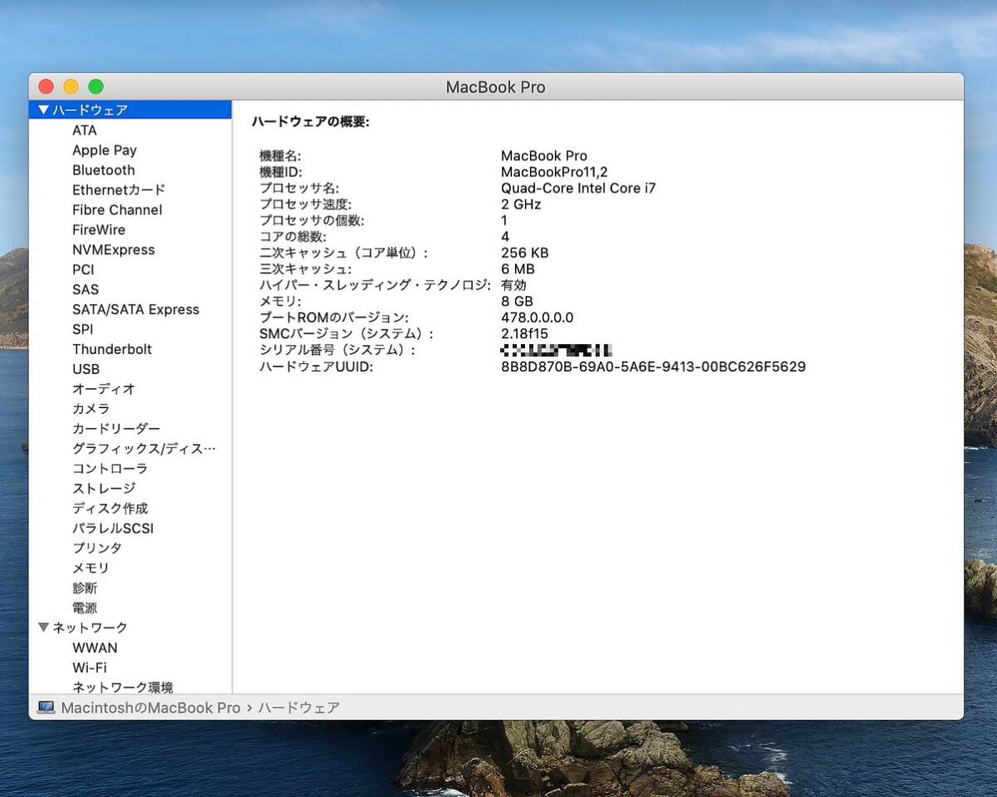
Task: Collapse the ハードウェア section triangle
Action: pos(43,110)
